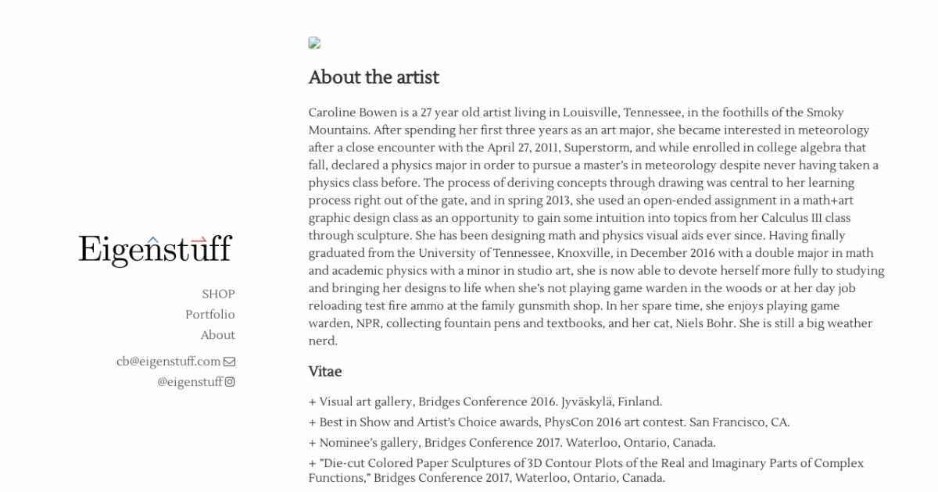The width and height of the screenshot is (938, 492).
Task: Click the Eigenstuff logo
Action: pyautogui.click(x=155, y=251)
